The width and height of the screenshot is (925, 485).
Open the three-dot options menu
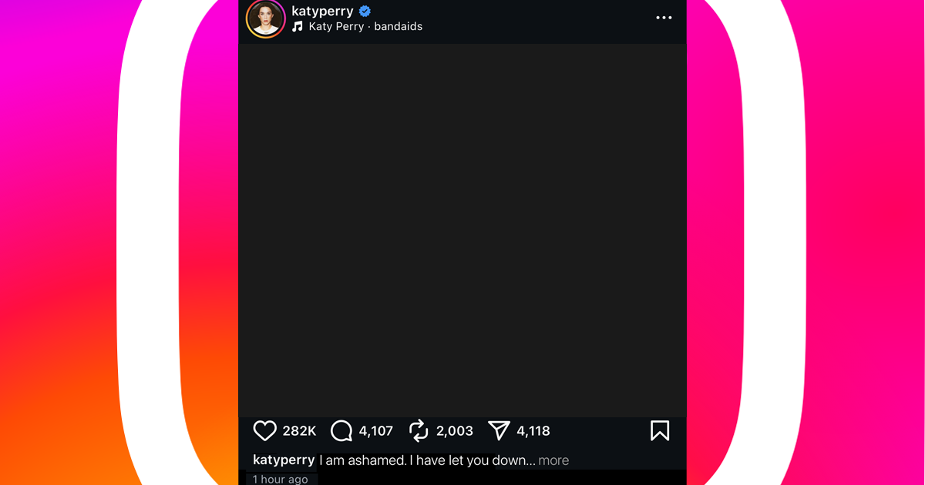tap(664, 17)
